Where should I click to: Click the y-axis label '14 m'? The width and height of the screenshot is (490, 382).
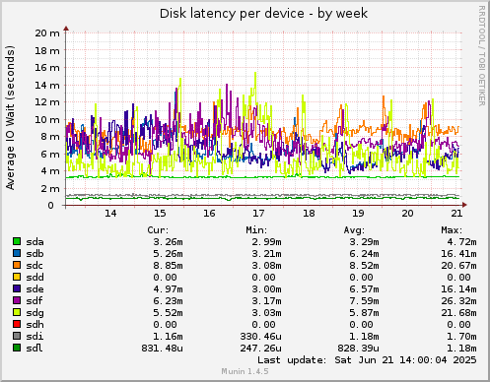point(47,86)
